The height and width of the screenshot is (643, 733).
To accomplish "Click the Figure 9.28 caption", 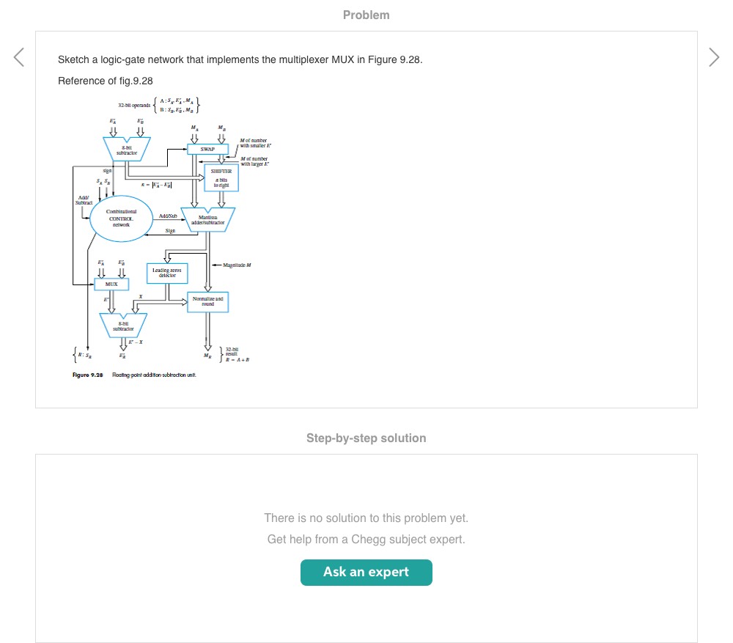I will (x=139, y=375).
